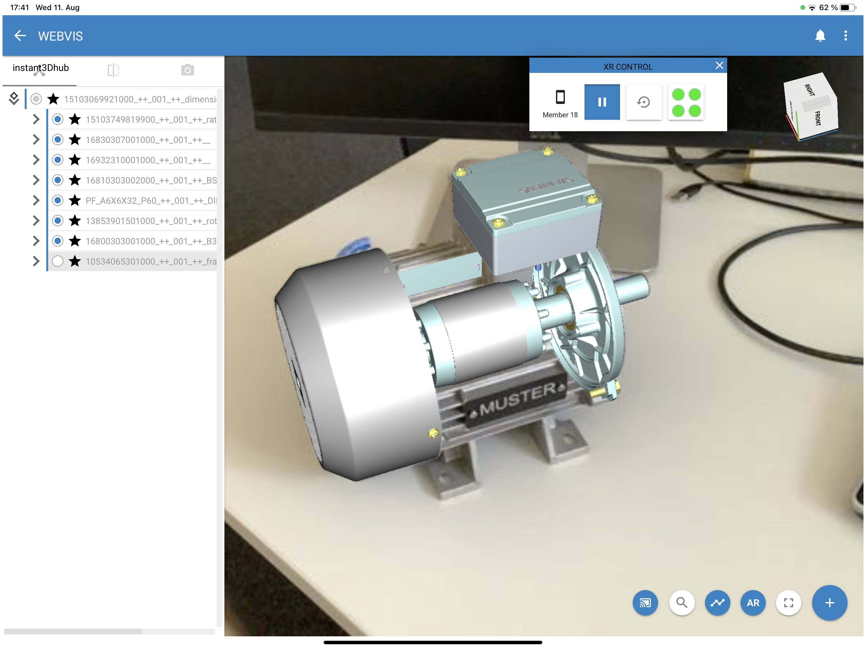Toggle root node 15103069921000 visibility
Image resolution: width=866 pixels, height=649 pixels.
(x=36, y=99)
